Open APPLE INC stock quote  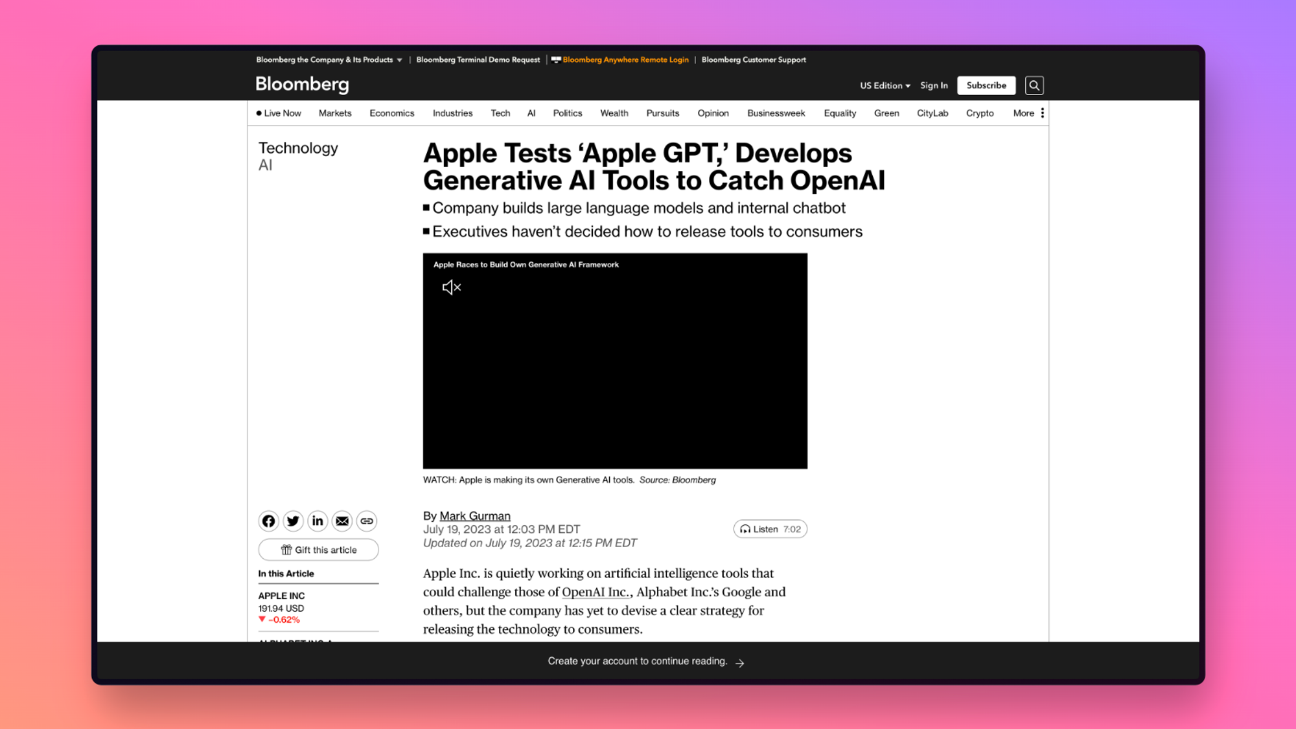281,596
